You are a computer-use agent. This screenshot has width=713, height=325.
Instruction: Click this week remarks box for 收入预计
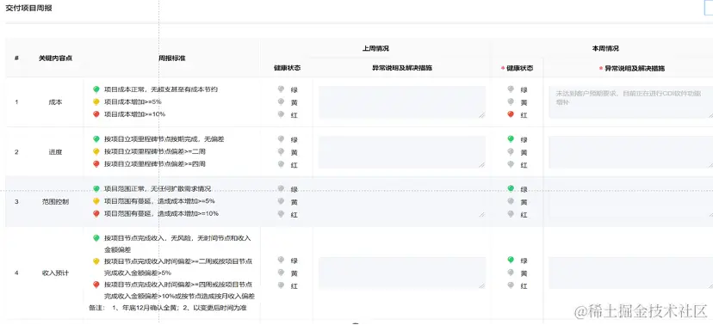(x=630, y=273)
